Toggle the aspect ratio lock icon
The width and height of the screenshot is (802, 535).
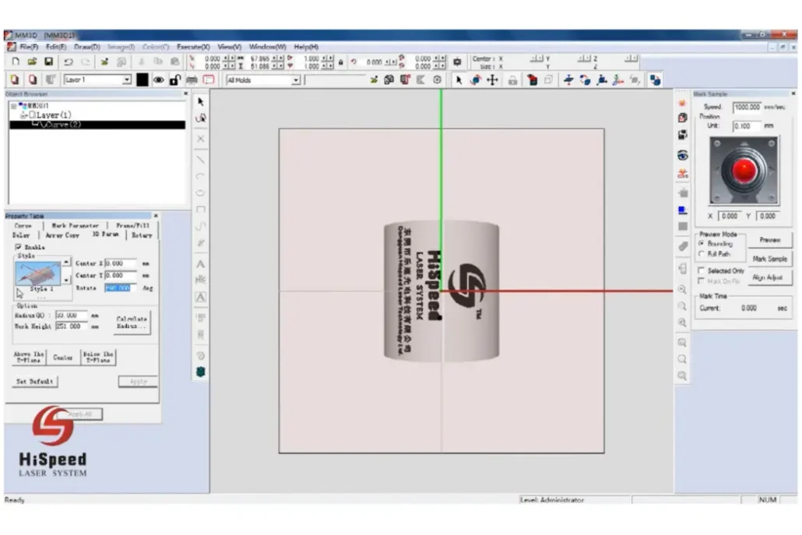340,62
